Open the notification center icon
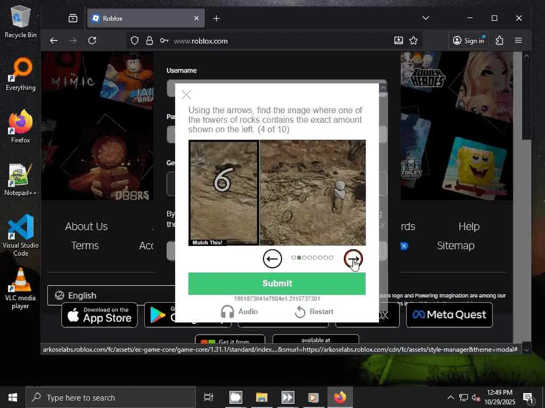Image resolution: width=545 pixels, height=408 pixels. tap(528, 397)
